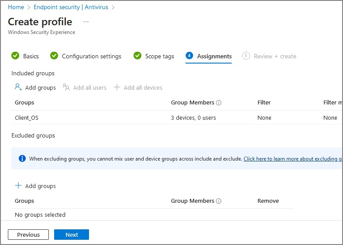Click the step 4 circle icon
The image size is (343, 245).
pos(189,56)
